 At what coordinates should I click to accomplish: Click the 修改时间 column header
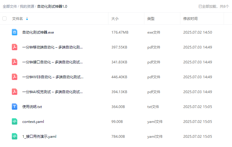[x=190, y=19]
